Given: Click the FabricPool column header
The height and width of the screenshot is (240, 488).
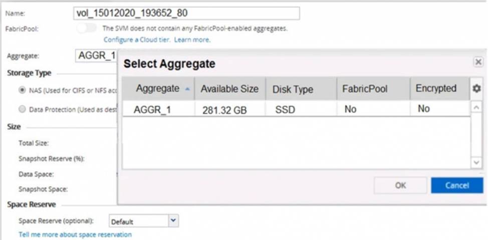Looking at the screenshot, I should pyautogui.click(x=365, y=89).
